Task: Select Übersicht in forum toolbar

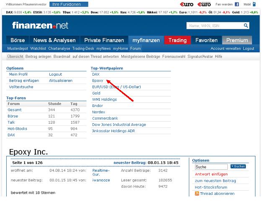Action: [x=15, y=56]
